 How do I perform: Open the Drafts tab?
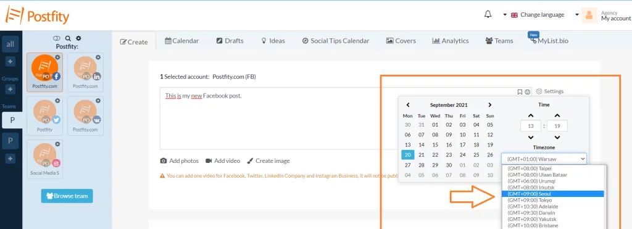point(230,41)
